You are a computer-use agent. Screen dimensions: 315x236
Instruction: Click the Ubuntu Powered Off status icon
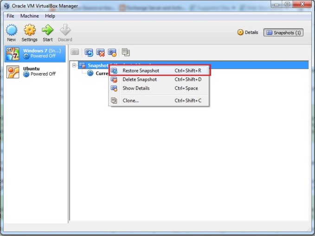[x=26, y=74]
